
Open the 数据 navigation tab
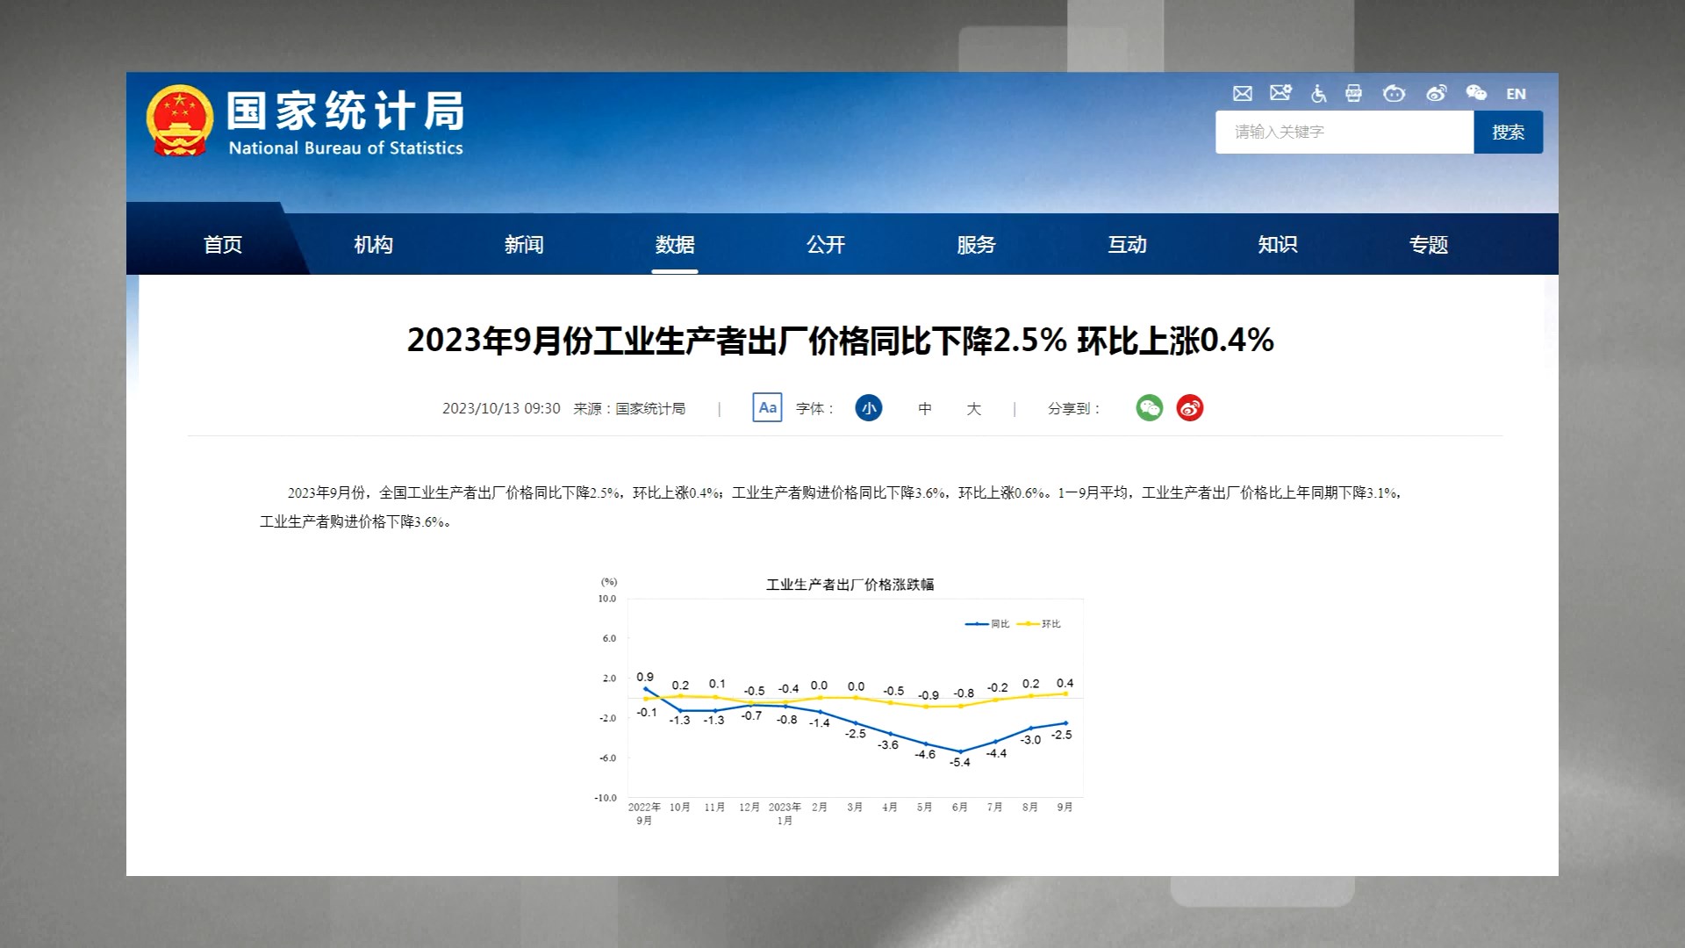pos(674,245)
